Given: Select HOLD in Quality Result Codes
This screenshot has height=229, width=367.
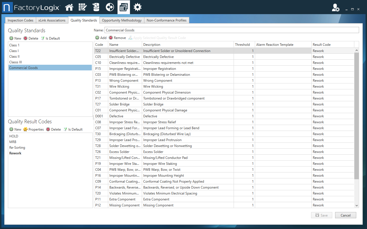Looking at the screenshot, I should point(14,136).
